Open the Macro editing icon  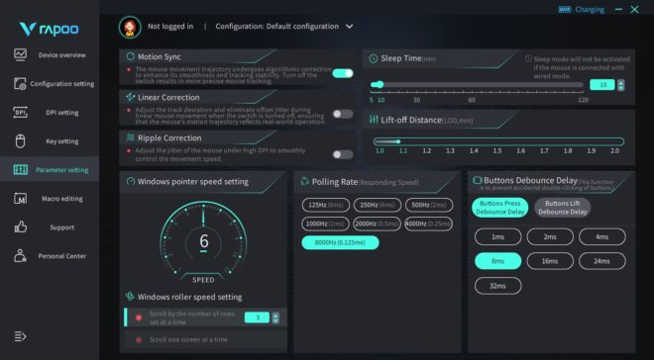pos(20,199)
